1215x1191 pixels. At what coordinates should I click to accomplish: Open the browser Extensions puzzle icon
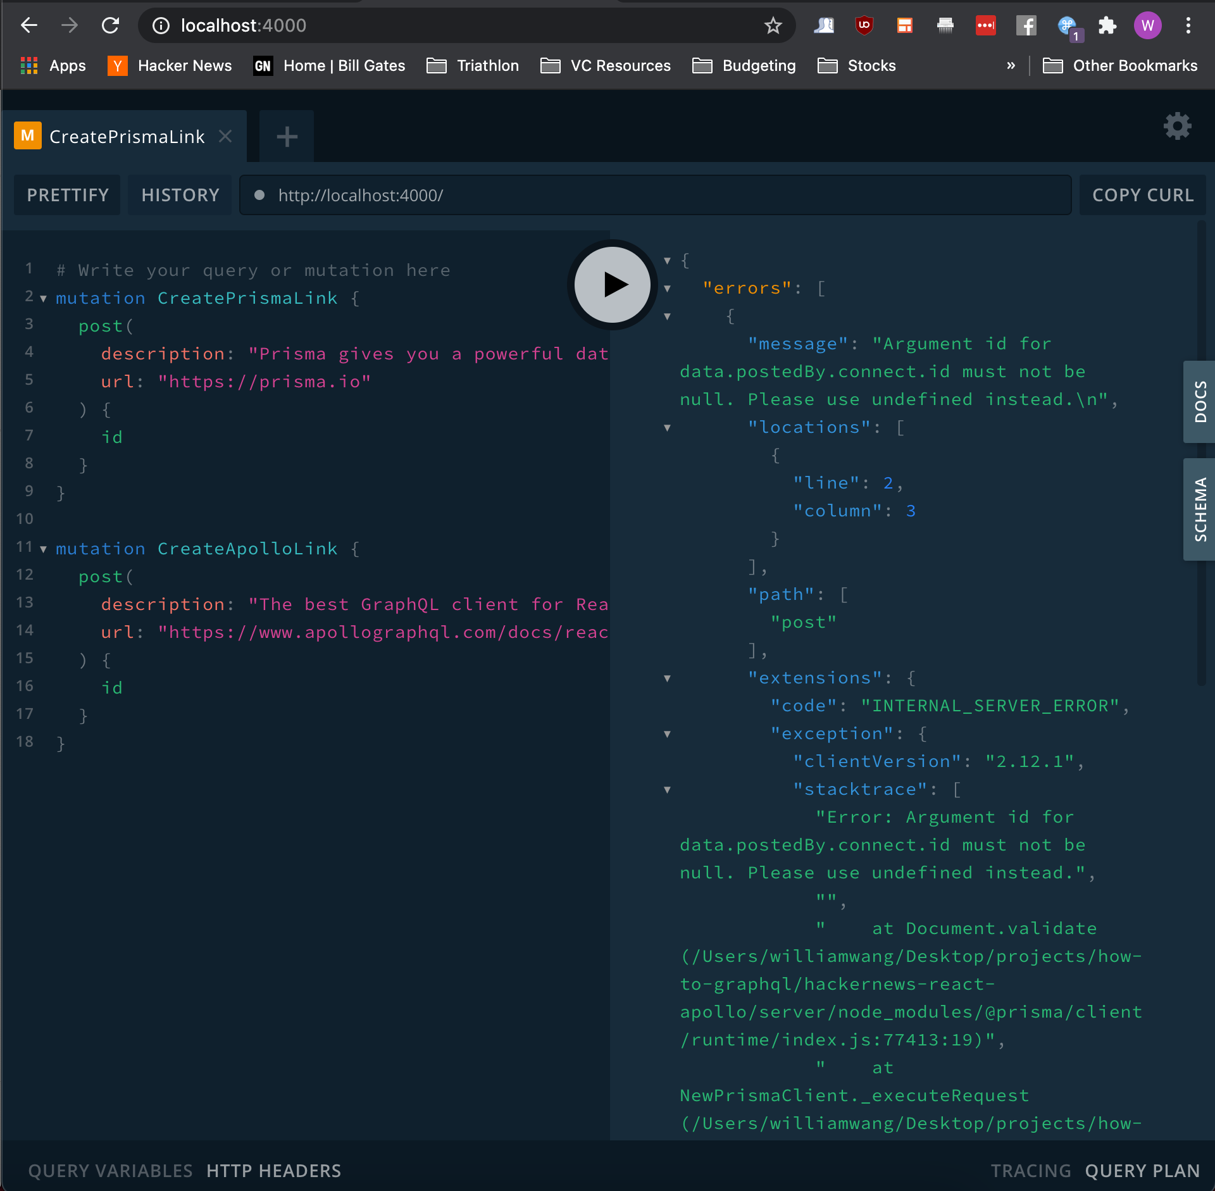[1107, 25]
